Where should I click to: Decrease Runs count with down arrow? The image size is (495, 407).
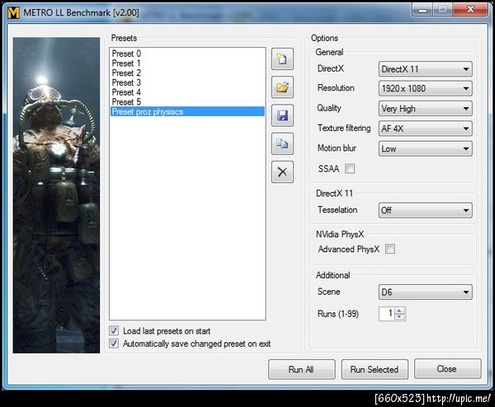point(399,316)
